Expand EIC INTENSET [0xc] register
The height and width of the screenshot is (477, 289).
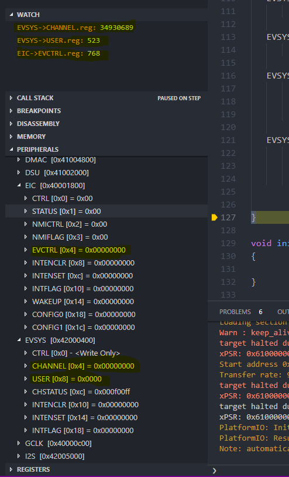tap(26, 276)
